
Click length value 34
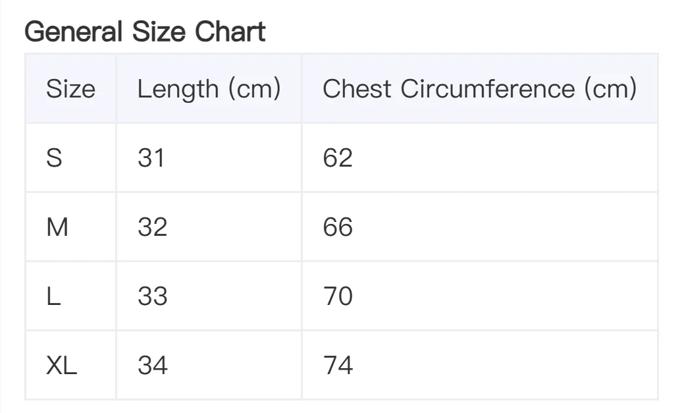click(152, 366)
